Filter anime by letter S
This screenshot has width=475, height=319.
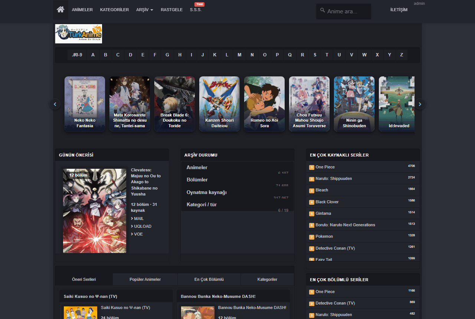point(315,55)
